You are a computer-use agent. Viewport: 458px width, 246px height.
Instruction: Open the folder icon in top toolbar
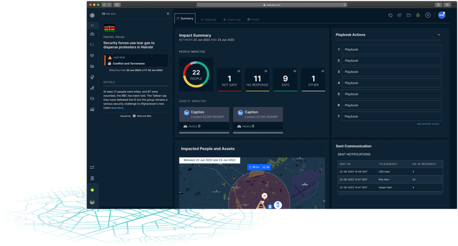pos(409,15)
